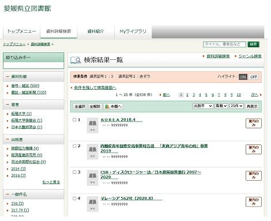271x221 pixels.
Task: Turn highlight ON
Action: (243, 77)
